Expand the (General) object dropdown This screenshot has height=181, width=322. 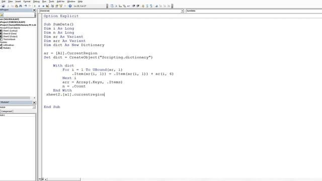182,11
